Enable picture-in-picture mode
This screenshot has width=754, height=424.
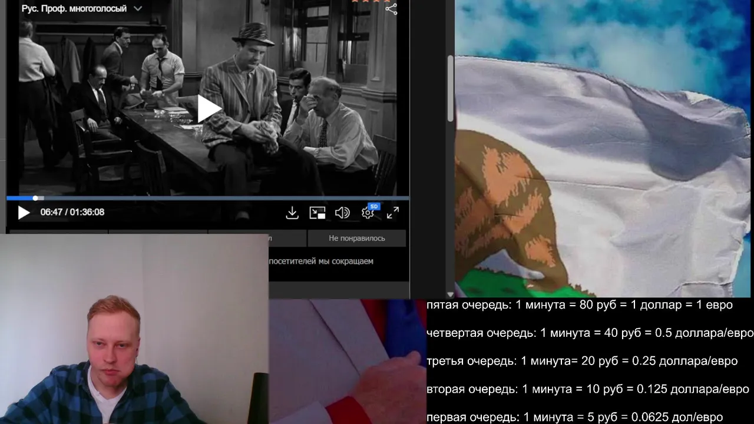(x=318, y=213)
